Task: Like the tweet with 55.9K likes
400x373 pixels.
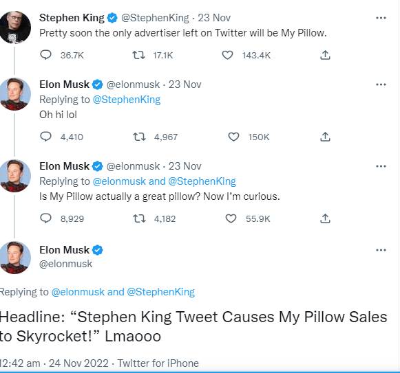Action: click(x=231, y=218)
